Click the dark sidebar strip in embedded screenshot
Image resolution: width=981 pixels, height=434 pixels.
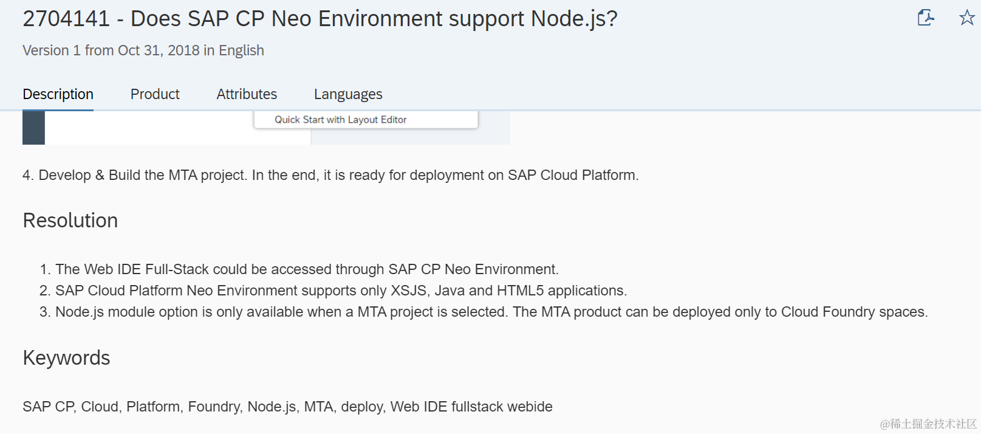[x=33, y=128]
